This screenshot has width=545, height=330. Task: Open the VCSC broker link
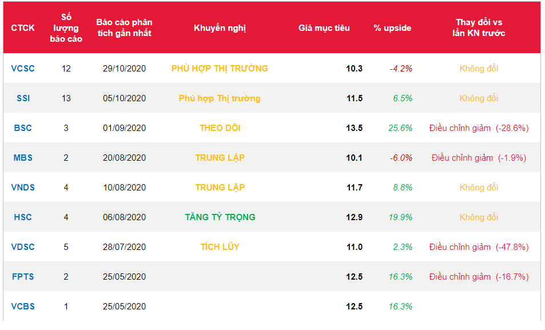(x=23, y=69)
